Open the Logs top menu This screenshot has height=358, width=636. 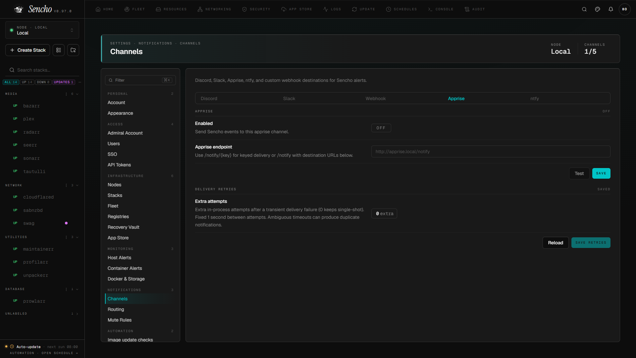[x=332, y=9]
